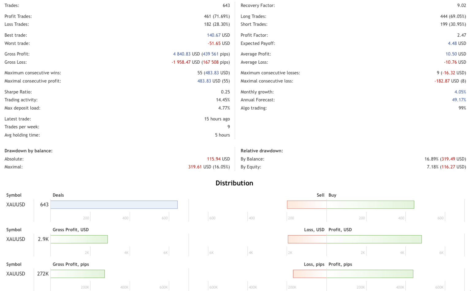Click the Best trade value 140.67 USD
The width and height of the screenshot is (471, 291).
218,35
